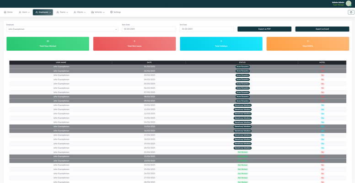Click the Clients person icon in navbar
The image size is (355, 183).
click(75, 12)
